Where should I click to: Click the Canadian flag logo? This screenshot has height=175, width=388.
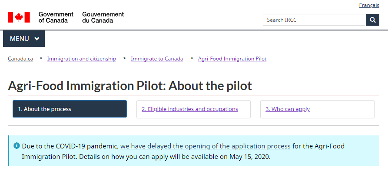tap(19, 17)
